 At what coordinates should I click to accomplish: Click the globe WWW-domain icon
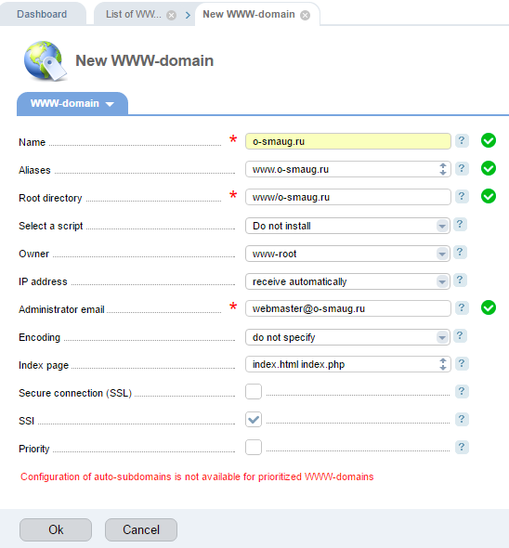45,61
